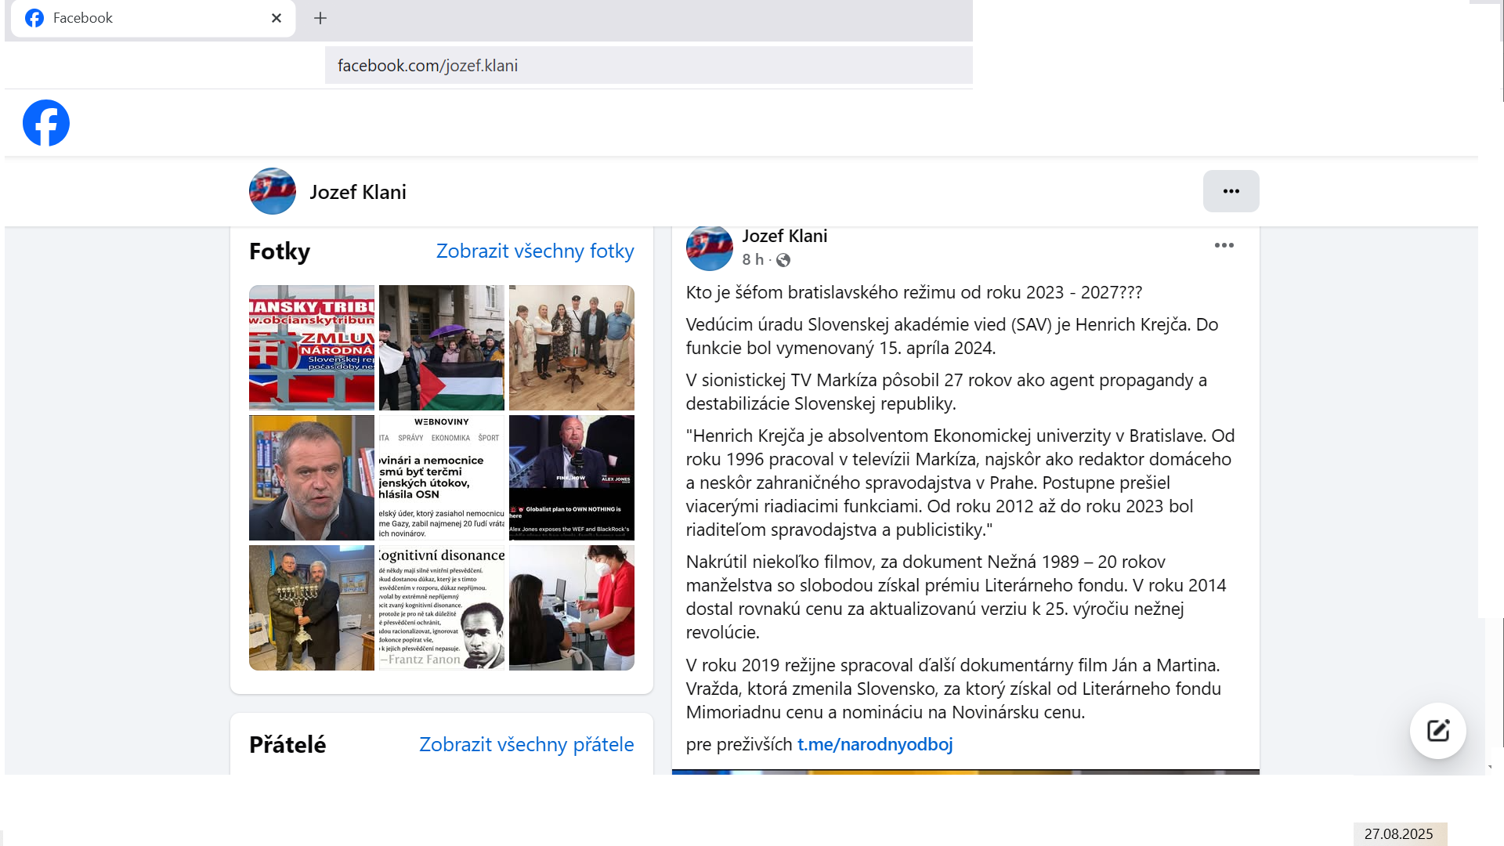Click the floating compose message icon
The height and width of the screenshot is (846, 1504).
click(x=1437, y=731)
